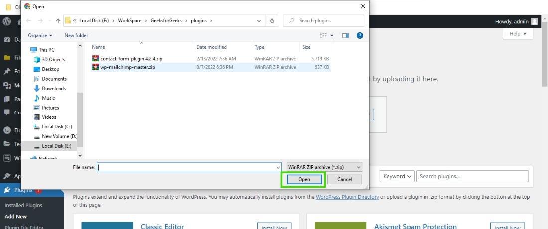Click Local Disk (E:) in address path
The image size is (548, 229).
pyautogui.click(x=94, y=21)
